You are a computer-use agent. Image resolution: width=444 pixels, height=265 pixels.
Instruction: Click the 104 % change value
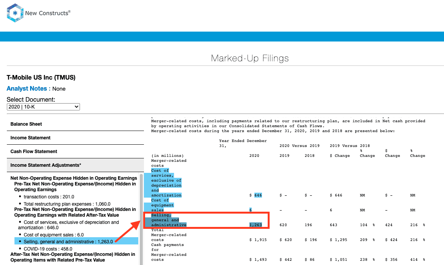pos(367,225)
